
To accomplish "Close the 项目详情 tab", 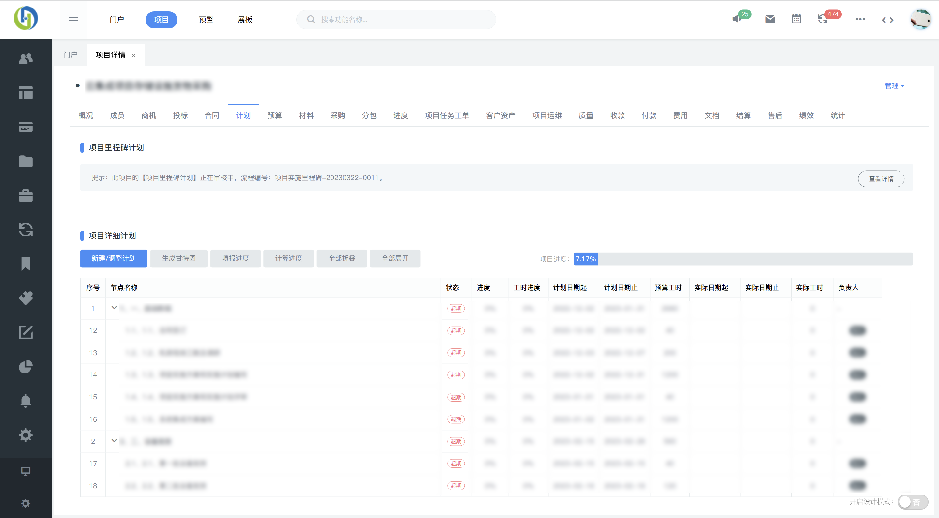I will point(133,56).
